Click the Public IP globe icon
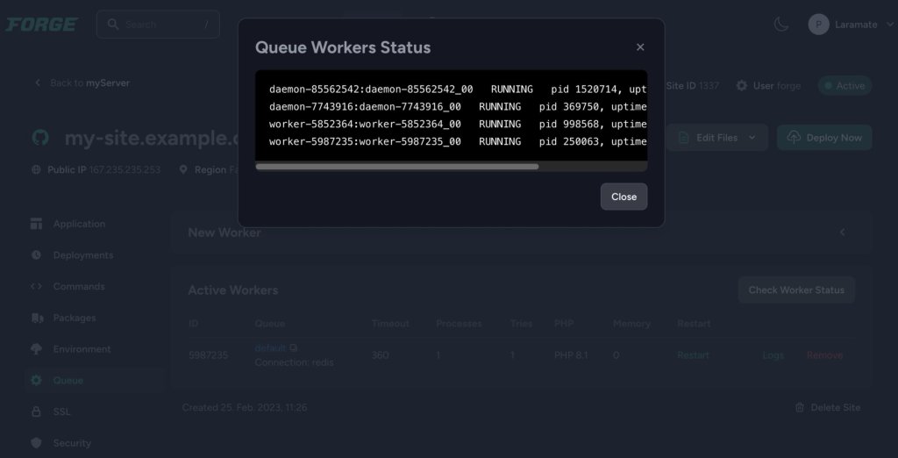898x458 pixels. (x=36, y=169)
